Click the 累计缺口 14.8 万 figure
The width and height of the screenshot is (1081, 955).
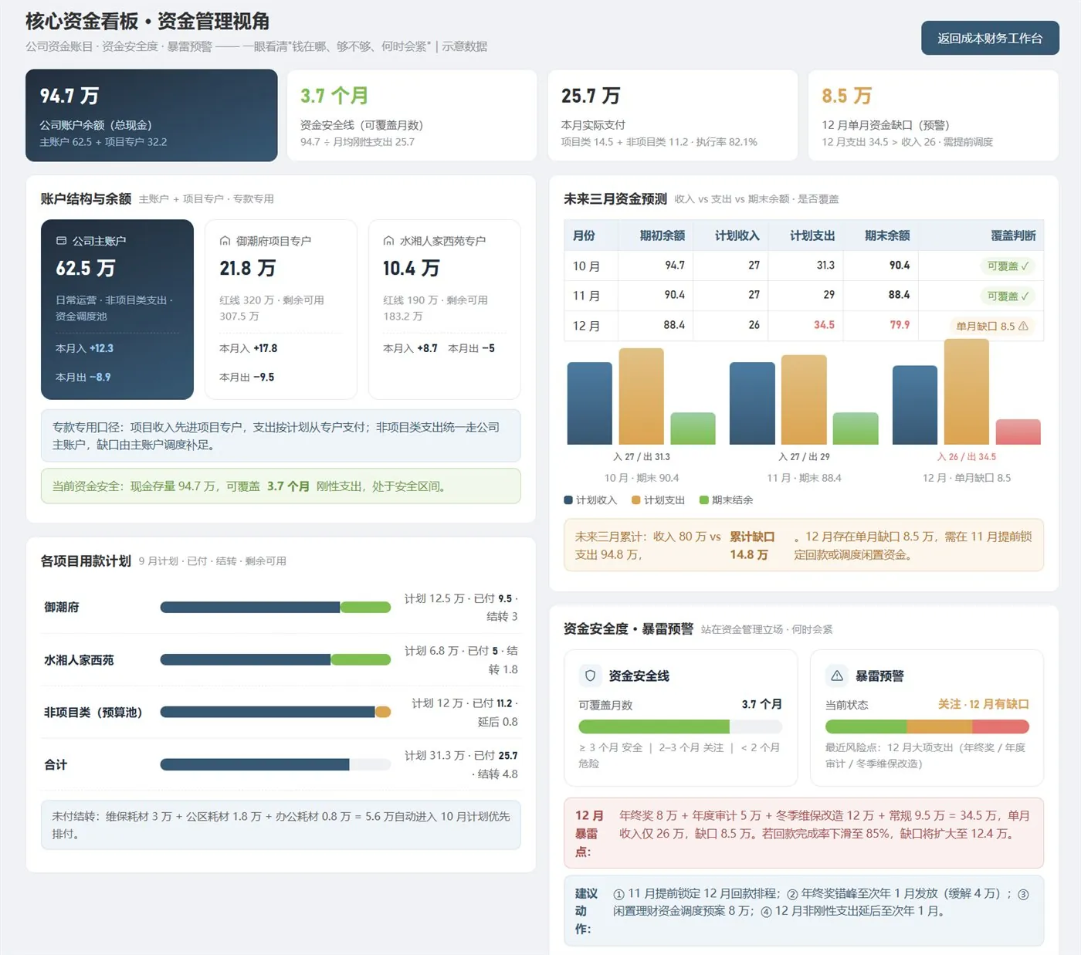point(752,546)
